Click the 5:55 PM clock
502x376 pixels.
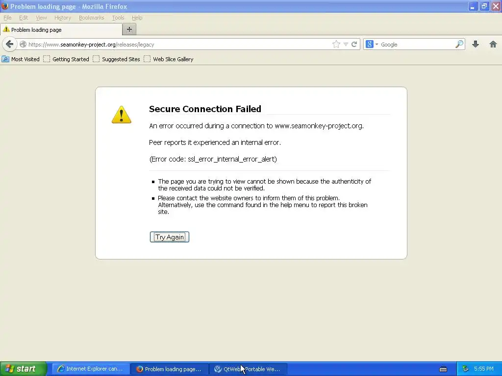[x=484, y=369]
